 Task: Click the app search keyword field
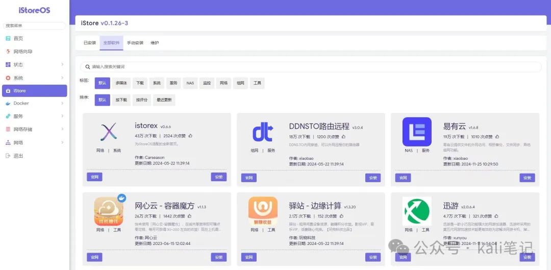(x=311, y=67)
